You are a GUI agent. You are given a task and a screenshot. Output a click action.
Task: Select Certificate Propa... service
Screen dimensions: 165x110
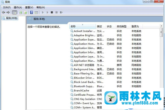coord(86,95)
